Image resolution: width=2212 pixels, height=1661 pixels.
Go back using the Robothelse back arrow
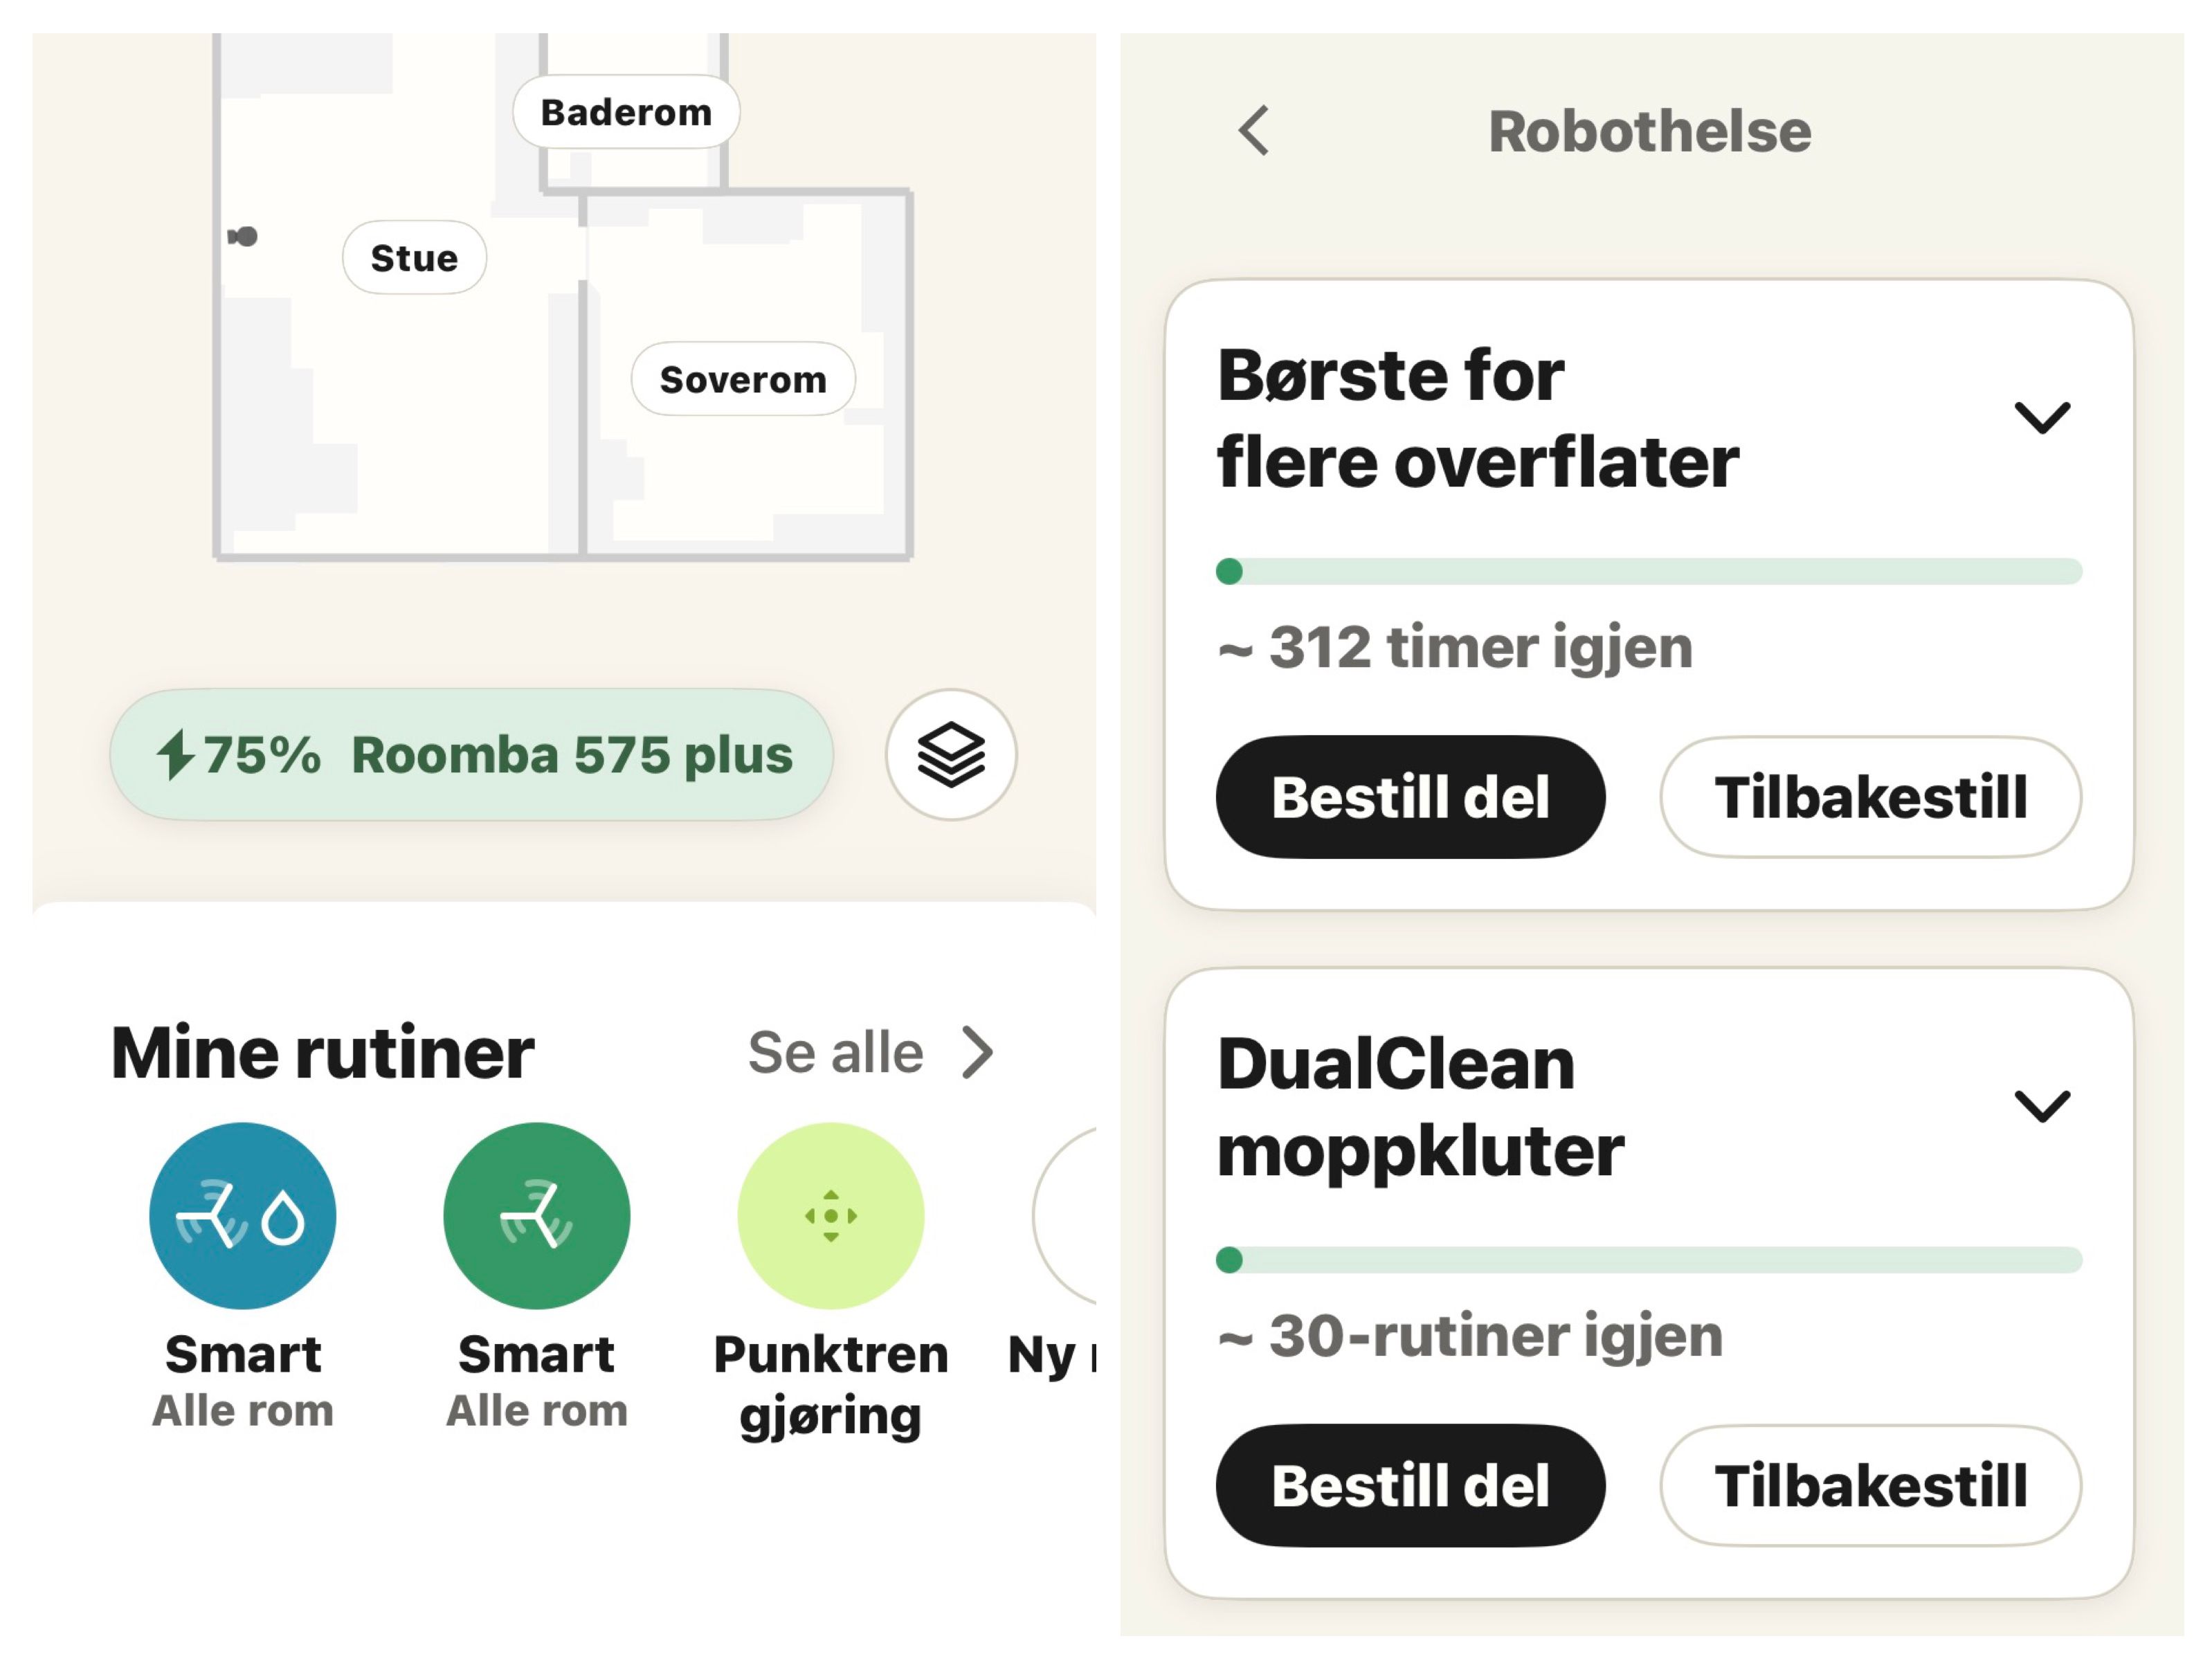1253,131
